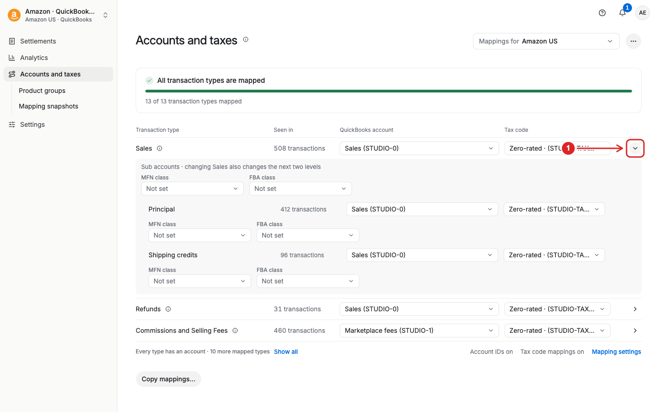The image size is (660, 412).
Task: Click the orange Amazon logo icon
Action: pos(14,15)
